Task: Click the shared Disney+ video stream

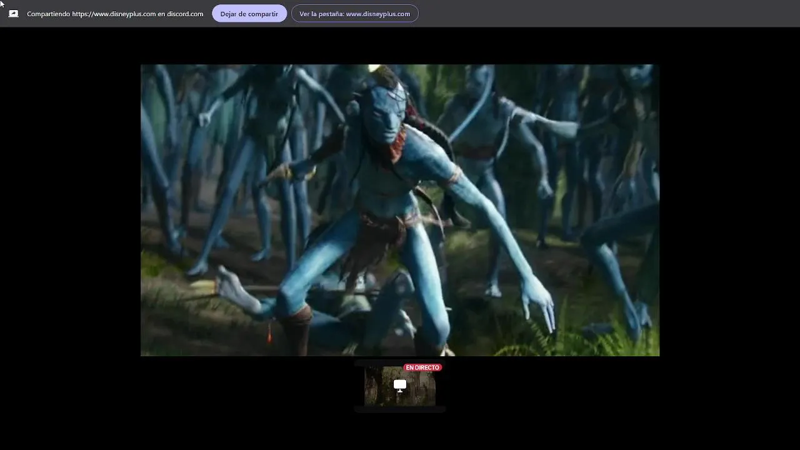Action: (x=400, y=210)
